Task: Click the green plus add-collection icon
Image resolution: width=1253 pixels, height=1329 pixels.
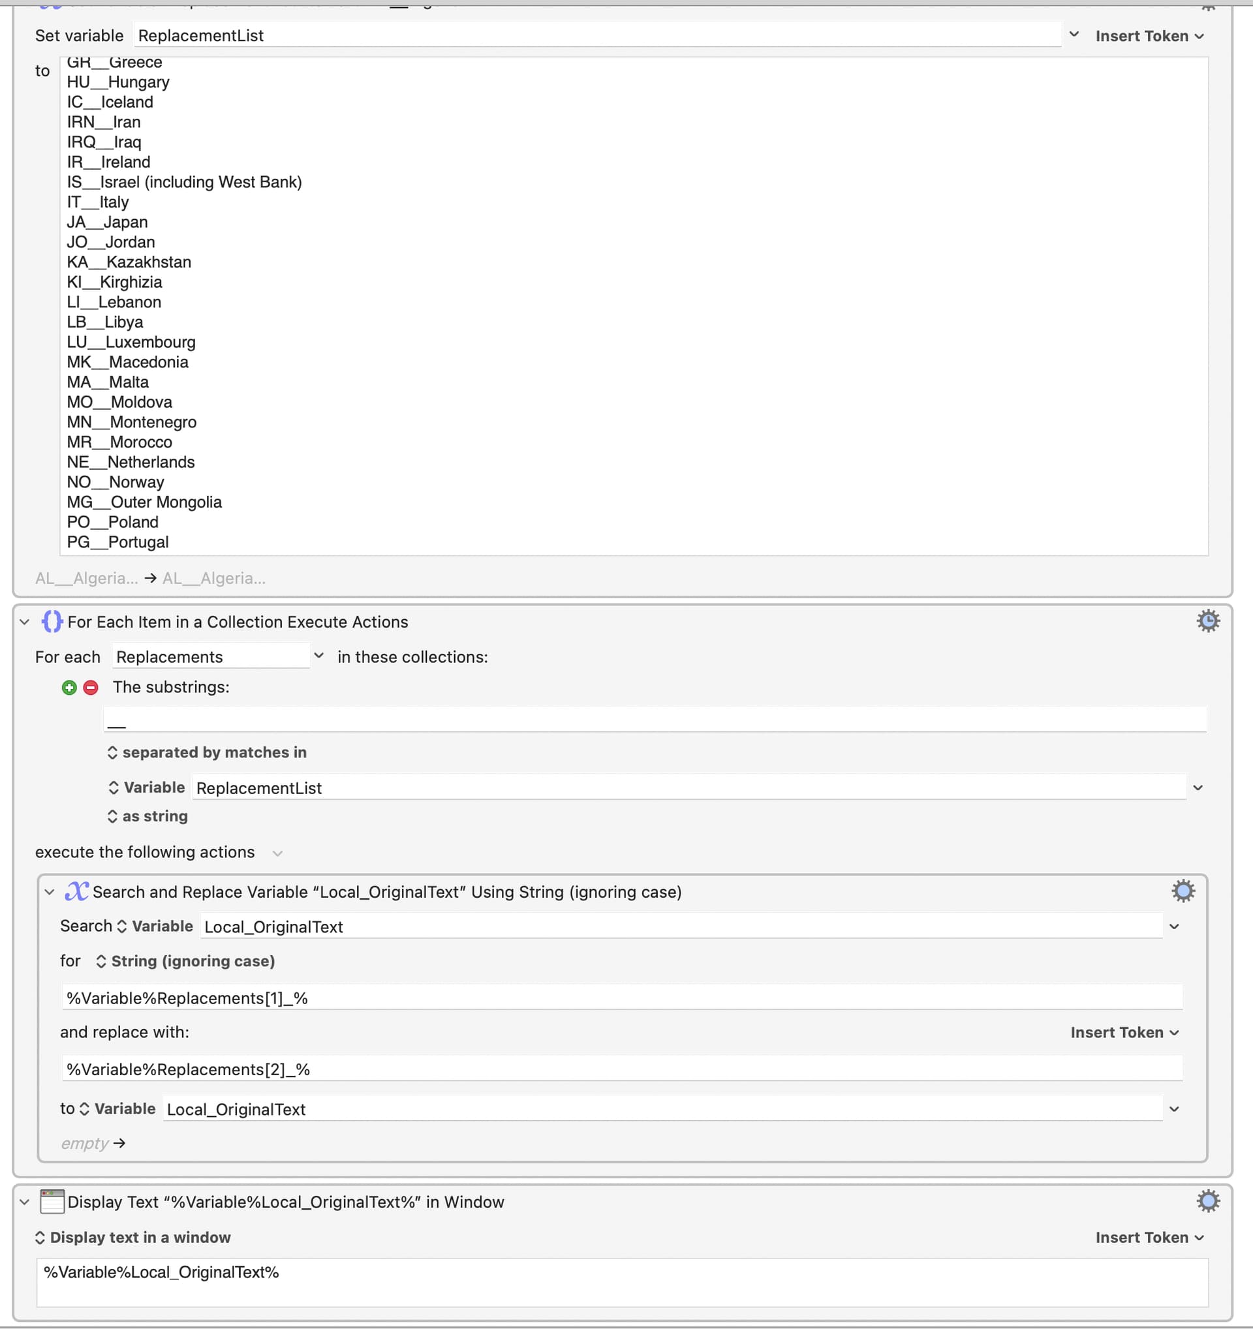Action: (x=69, y=687)
